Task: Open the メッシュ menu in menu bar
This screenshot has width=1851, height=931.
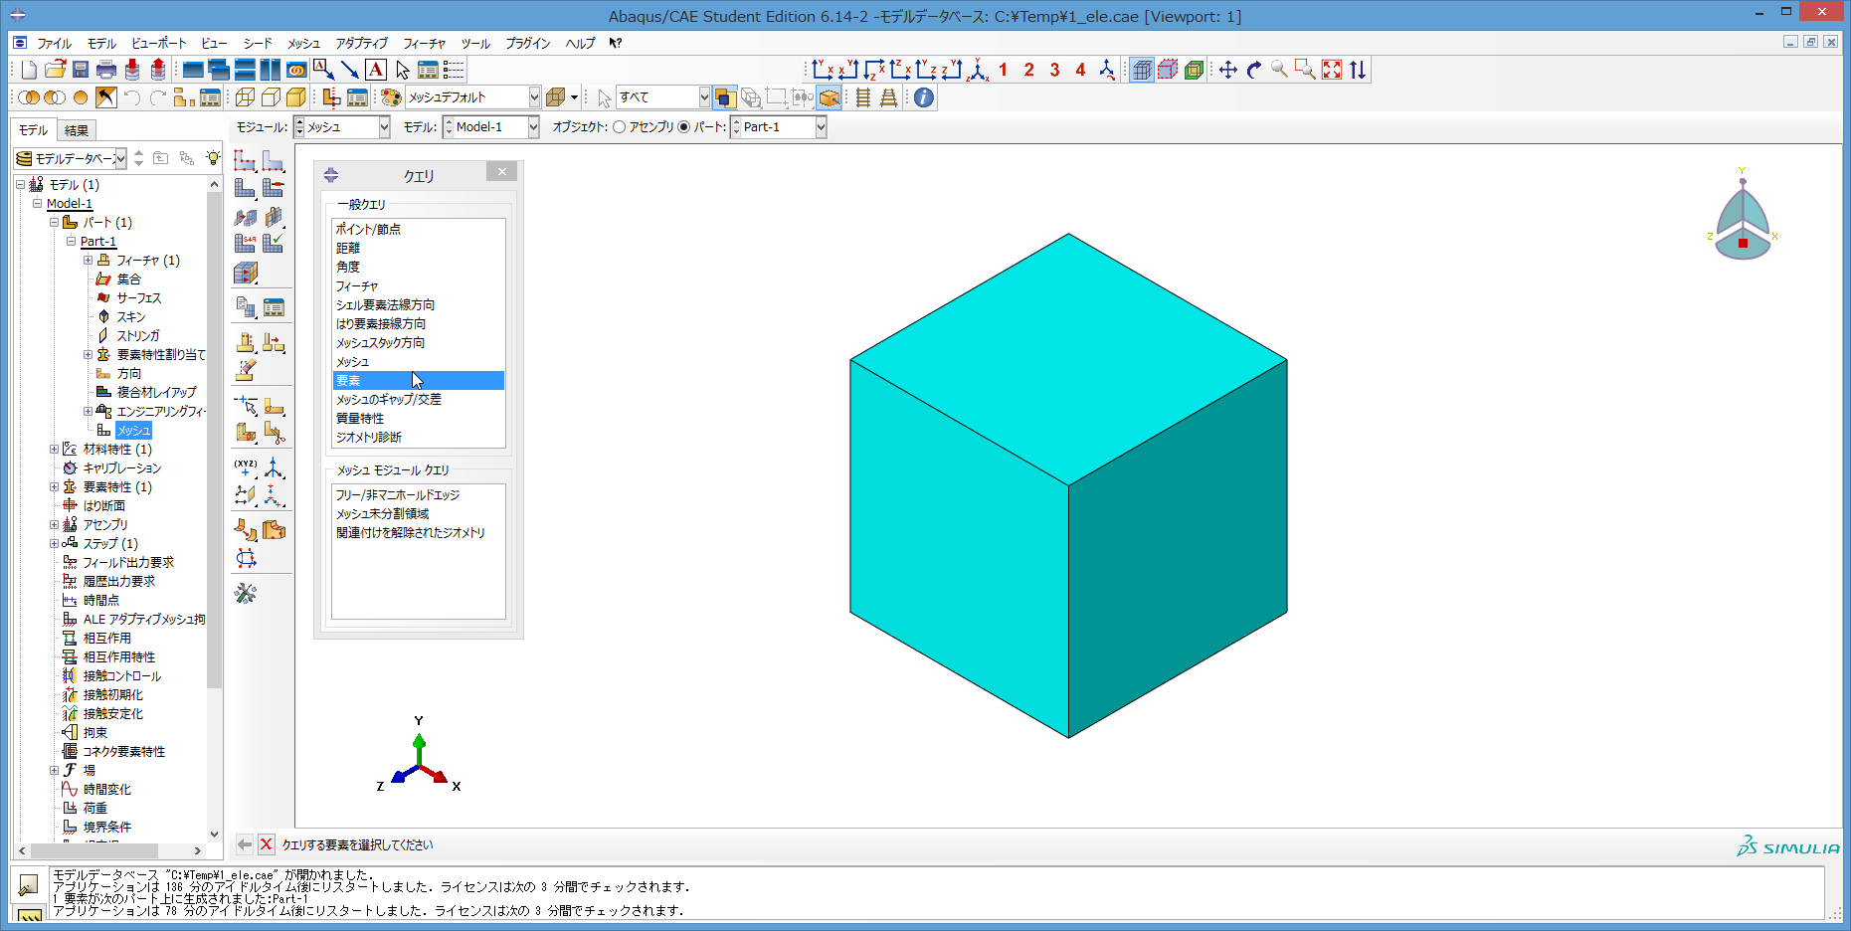Action: [303, 44]
